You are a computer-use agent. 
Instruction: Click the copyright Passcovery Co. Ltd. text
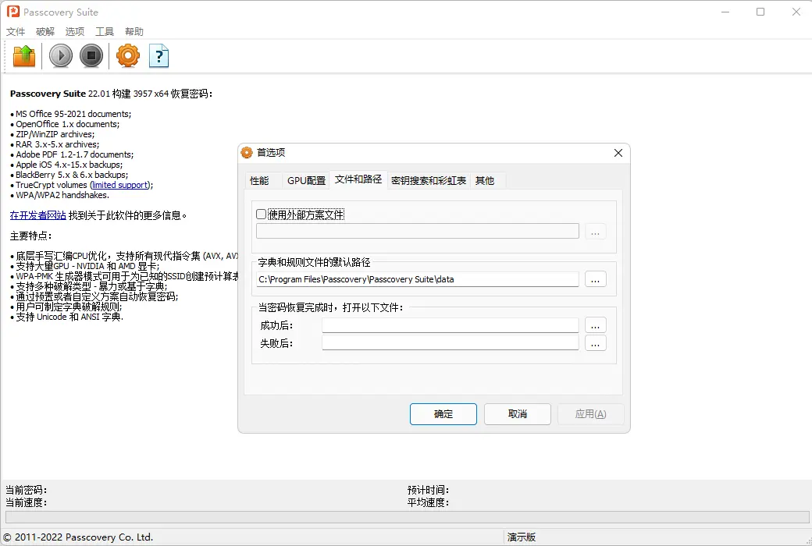pyautogui.click(x=78, y=537)
